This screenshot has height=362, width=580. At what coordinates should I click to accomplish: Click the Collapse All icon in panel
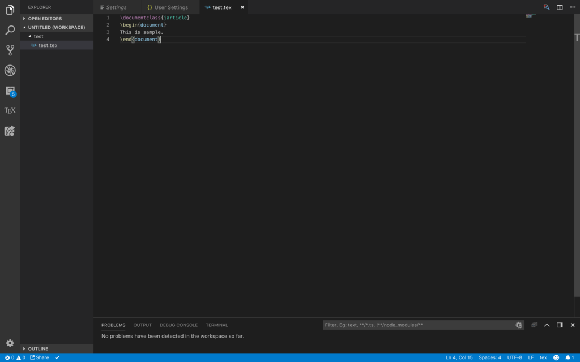(534, 325)
